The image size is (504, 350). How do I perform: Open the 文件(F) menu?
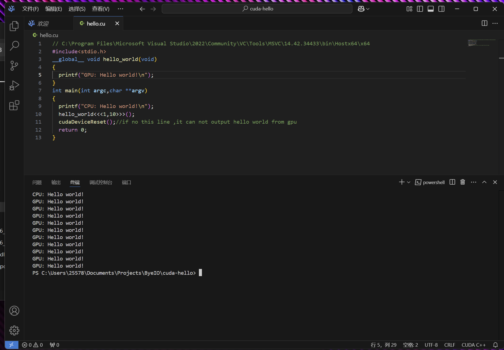31,9
